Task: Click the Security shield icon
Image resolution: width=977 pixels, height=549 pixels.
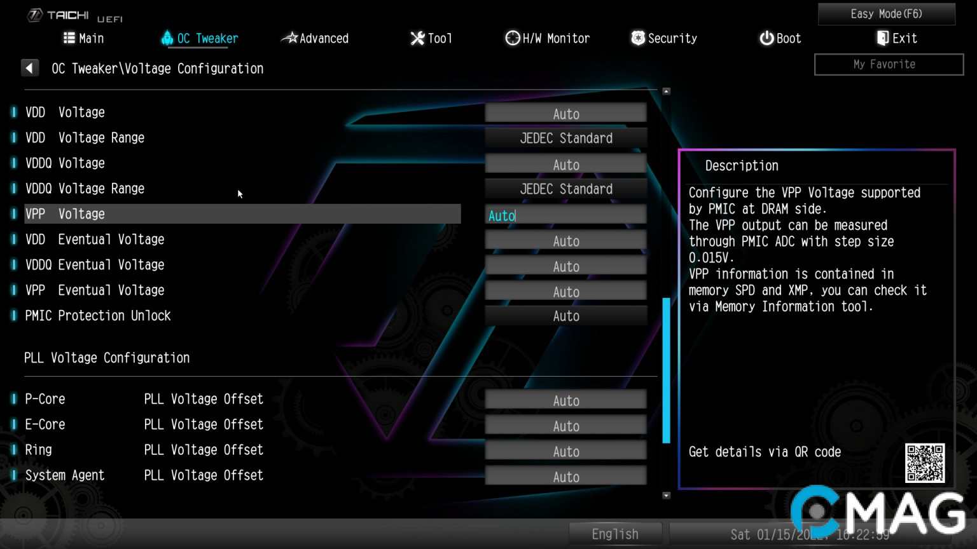Action: [637, 38]
